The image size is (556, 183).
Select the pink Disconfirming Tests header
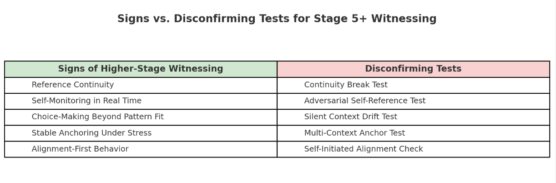click(x=413, y=69)
